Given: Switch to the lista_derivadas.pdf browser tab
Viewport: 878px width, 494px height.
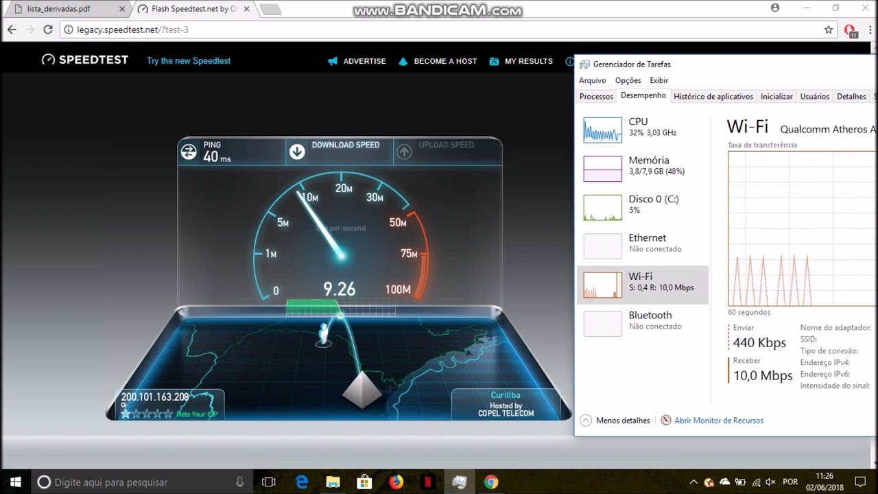Looking at the screenshot, I should pyautogui.click(x=66, y=10).
